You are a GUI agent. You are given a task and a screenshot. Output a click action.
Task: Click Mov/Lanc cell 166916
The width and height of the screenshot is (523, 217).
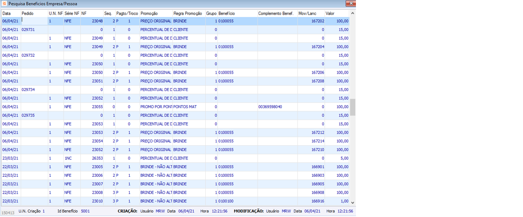(311, 201)
